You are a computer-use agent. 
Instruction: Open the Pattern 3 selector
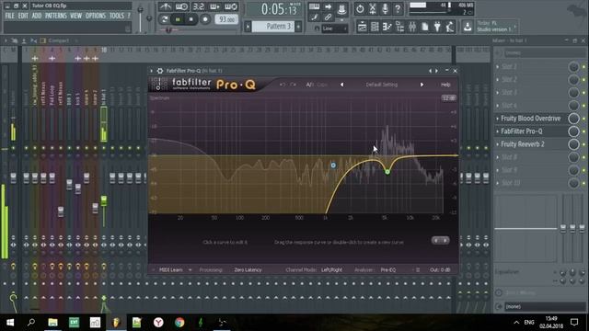point(273,27)
